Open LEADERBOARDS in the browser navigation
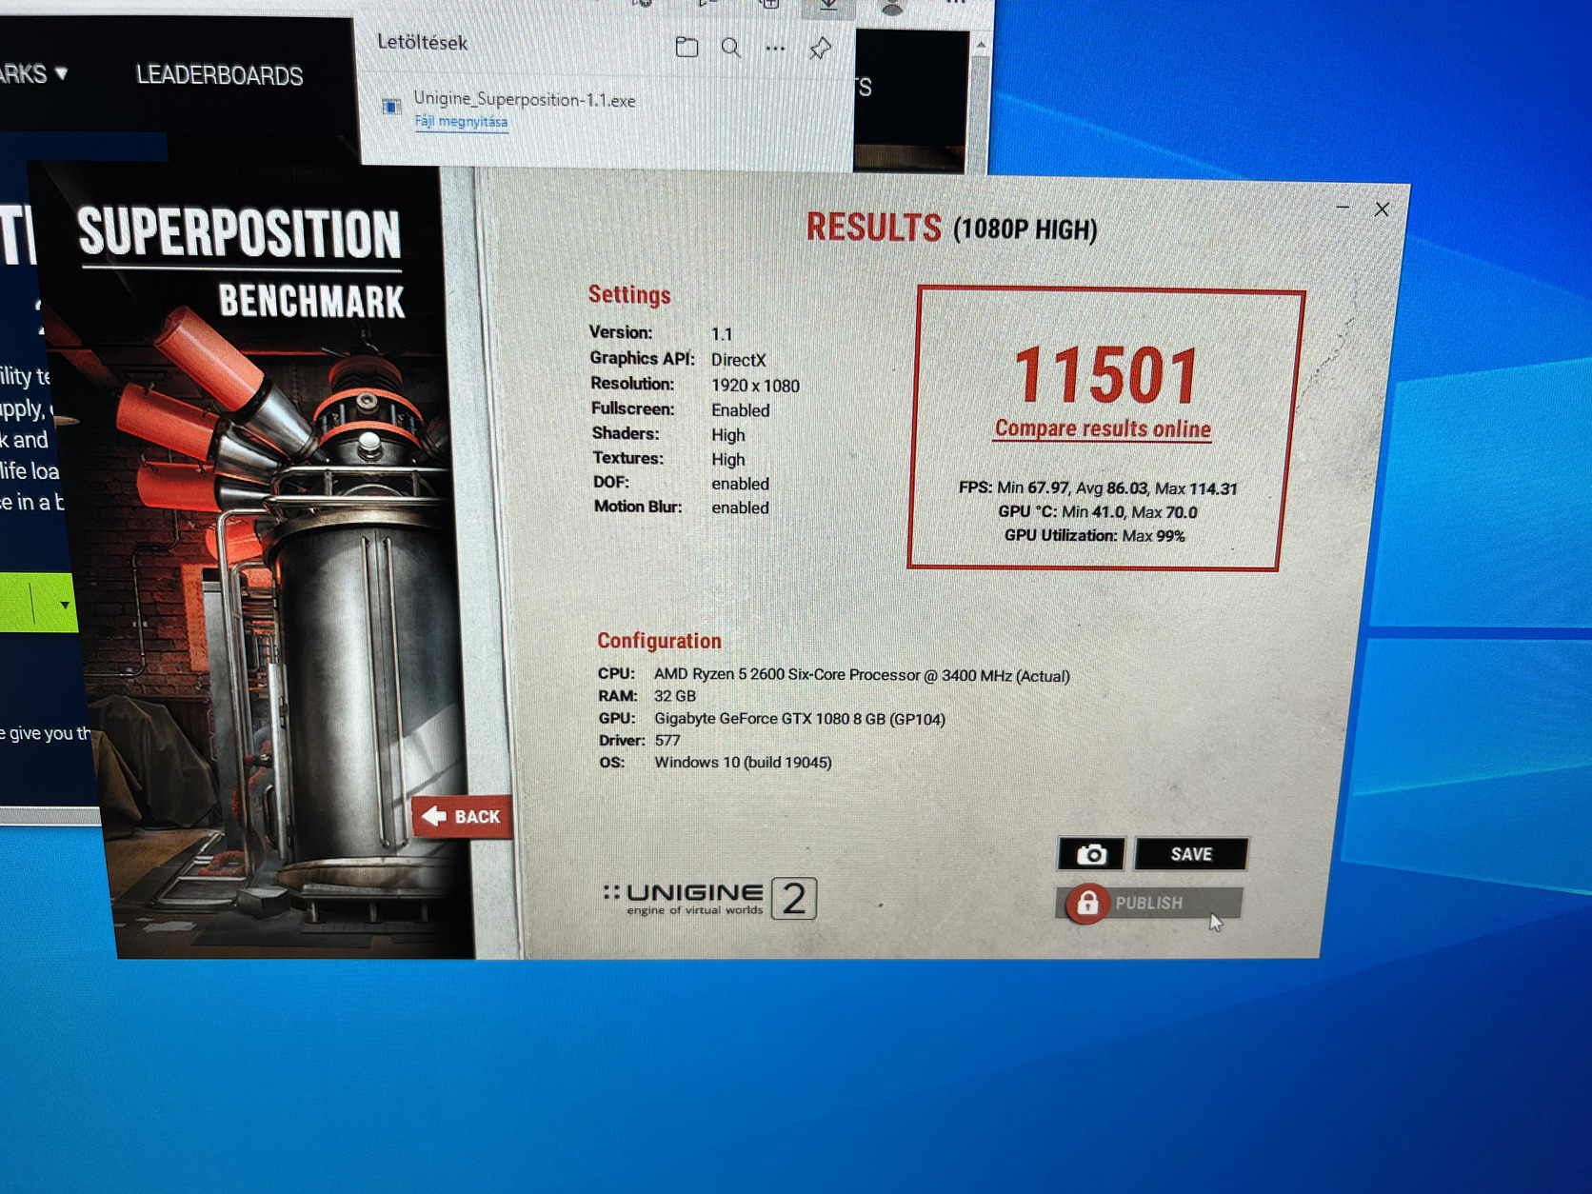This screenshot has width=1592, height=1194. (219, 75)
